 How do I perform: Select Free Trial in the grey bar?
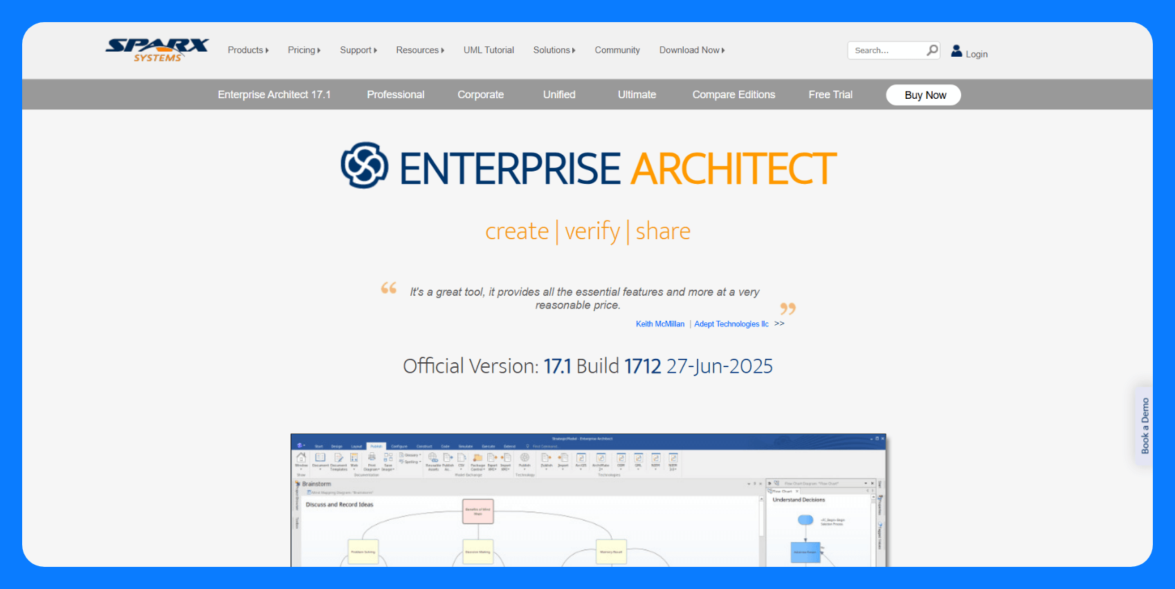[830, 95]
